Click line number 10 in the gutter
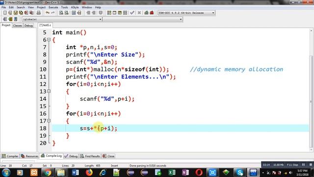 (43, 69)
